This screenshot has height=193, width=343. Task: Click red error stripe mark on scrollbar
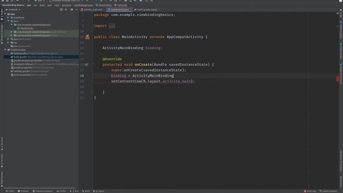pos(338,78)
